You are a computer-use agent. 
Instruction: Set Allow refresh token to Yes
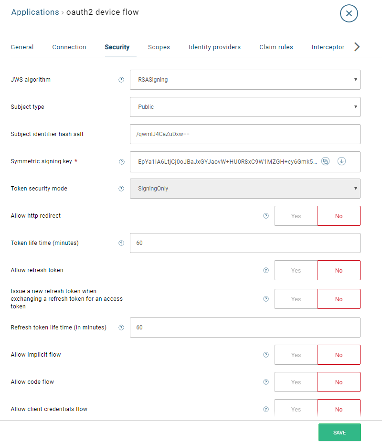tap(296, 270)
